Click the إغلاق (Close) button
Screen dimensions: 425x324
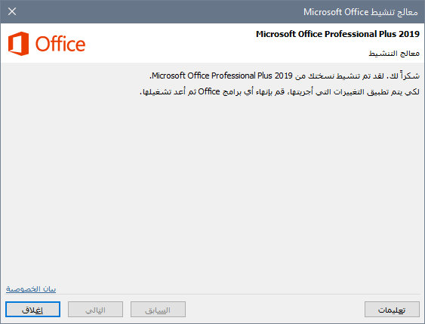tap(32, 310)
